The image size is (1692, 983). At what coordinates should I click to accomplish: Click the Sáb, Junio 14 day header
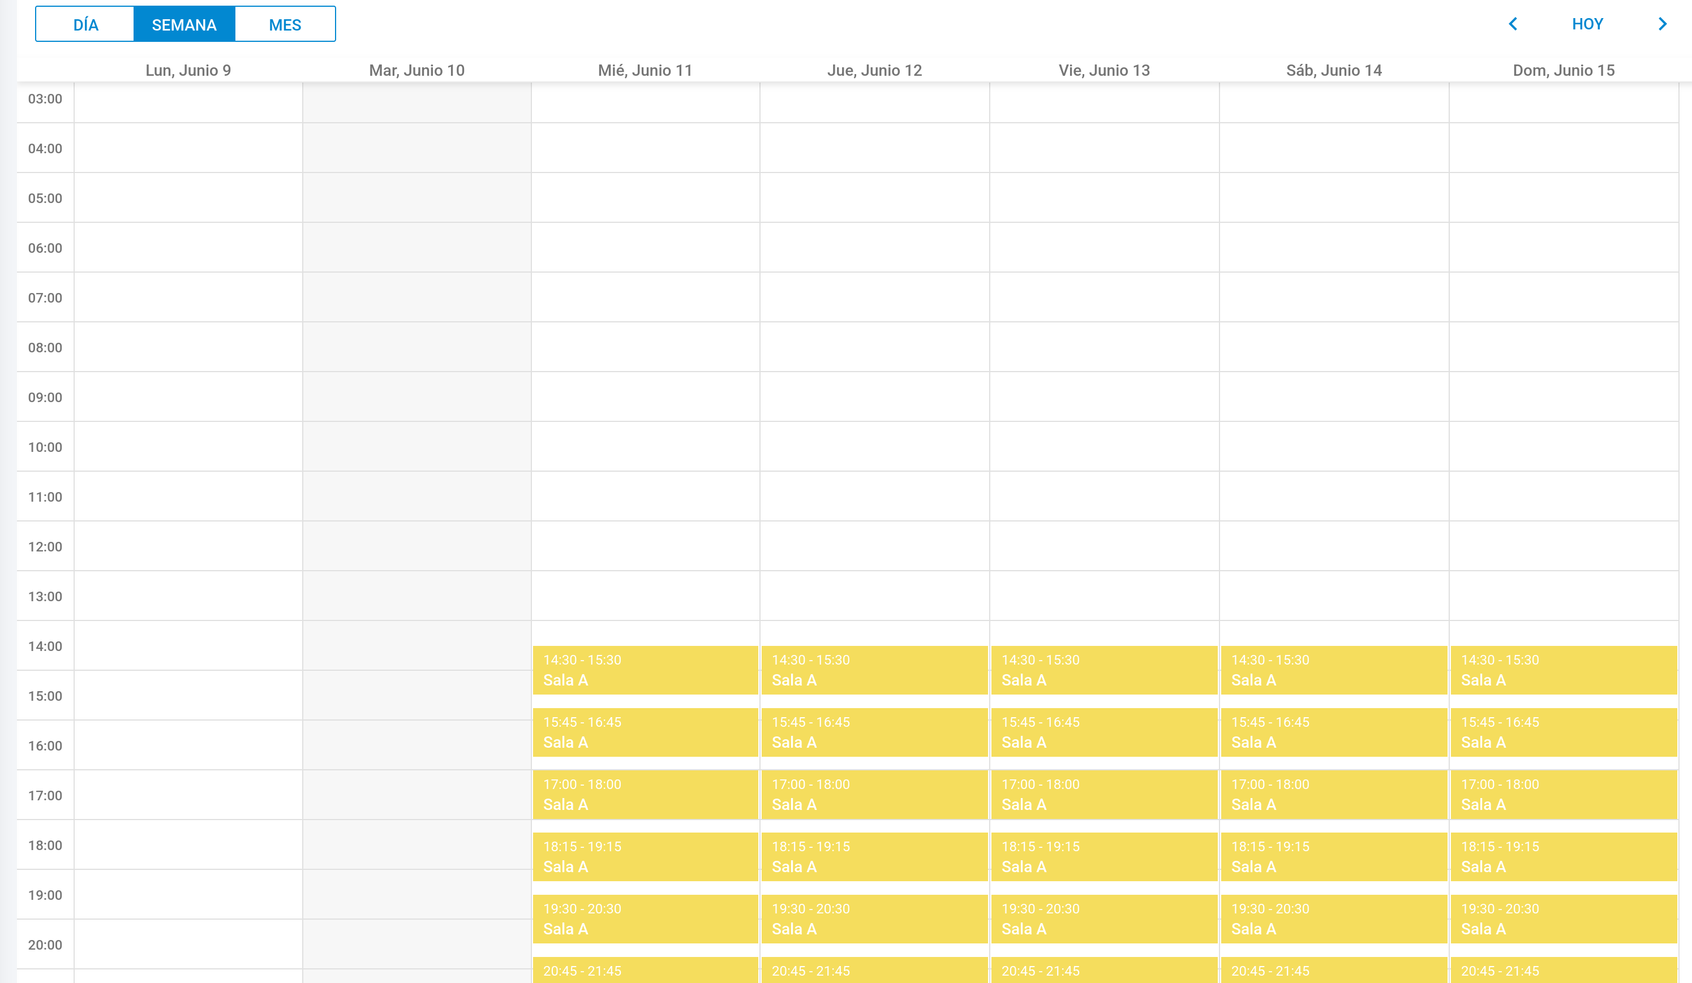1333,71
